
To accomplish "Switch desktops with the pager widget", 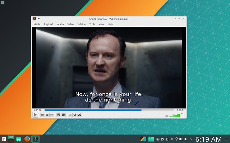I will click(x=11, y=139).
